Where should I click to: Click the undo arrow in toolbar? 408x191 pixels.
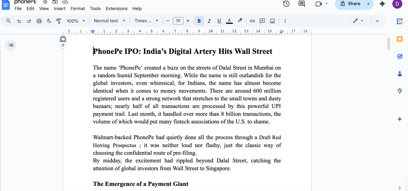pyautogui.click(x=19, y=21)
